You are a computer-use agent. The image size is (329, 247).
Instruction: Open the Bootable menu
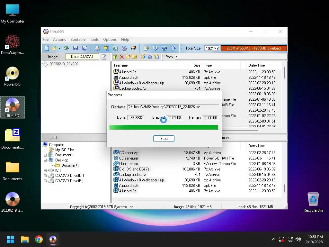click(x=78, y=40)
